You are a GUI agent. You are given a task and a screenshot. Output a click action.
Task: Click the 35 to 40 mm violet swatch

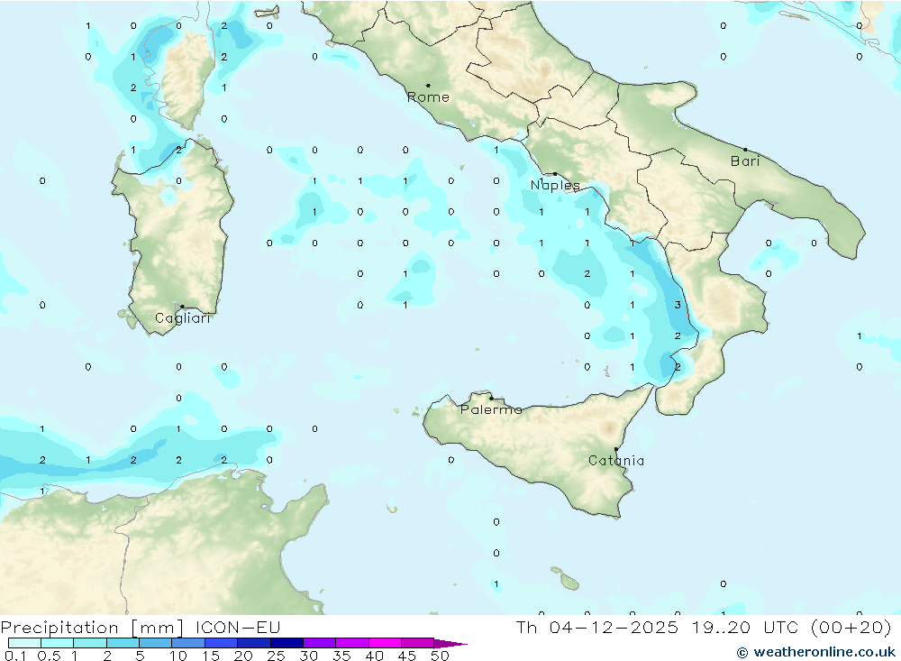click(x=352, y=643)
